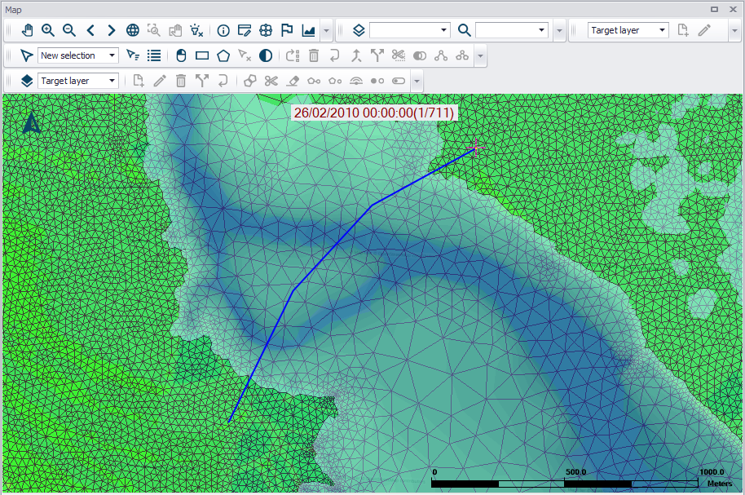Expand the selection toolbar overflow arrow
Screen dimensions: 745x495
click(480, 55)
